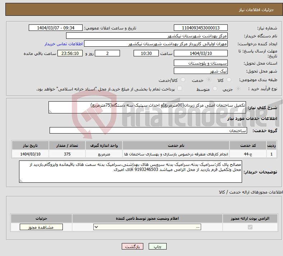
Task: Click the need number field 1104093453000013
Action: (200, 28)
